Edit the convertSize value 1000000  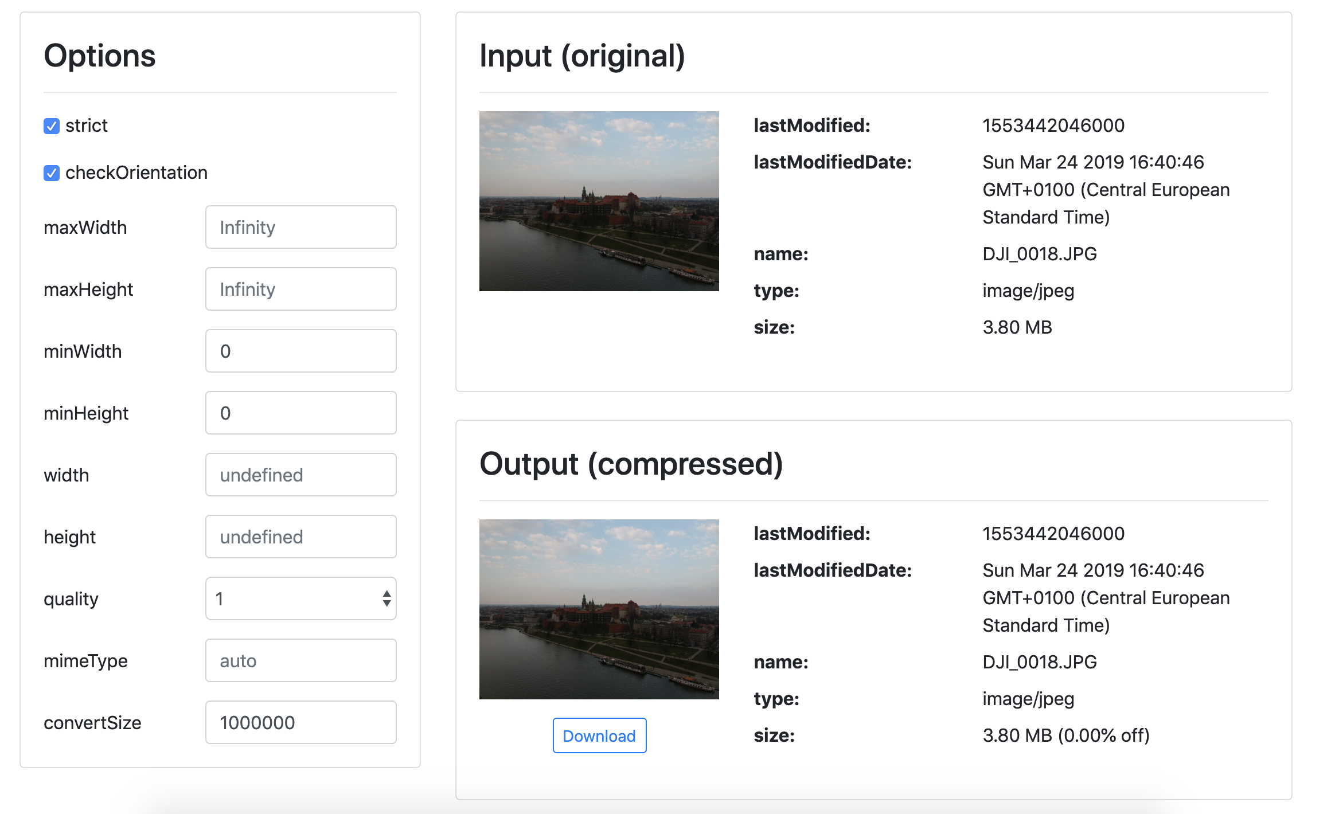(x=300, y=722)
